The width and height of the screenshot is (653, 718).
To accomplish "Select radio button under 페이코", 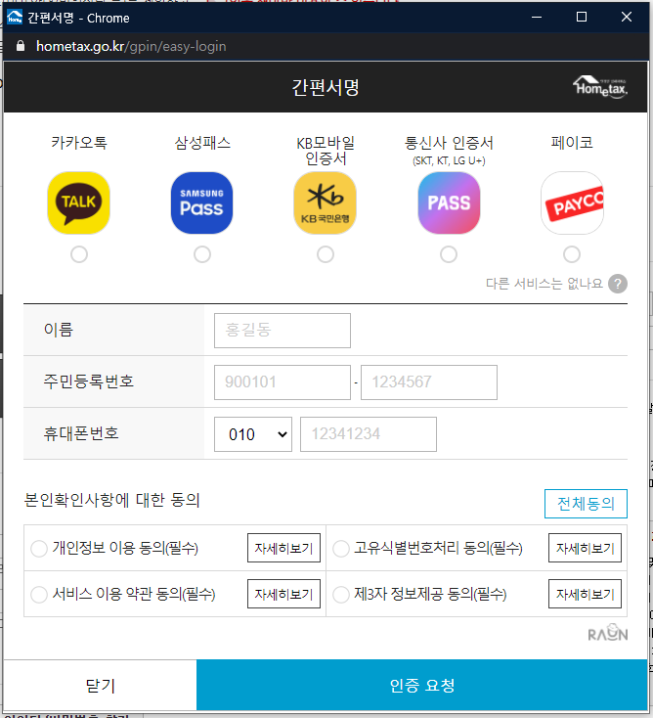I will point(572,254).
